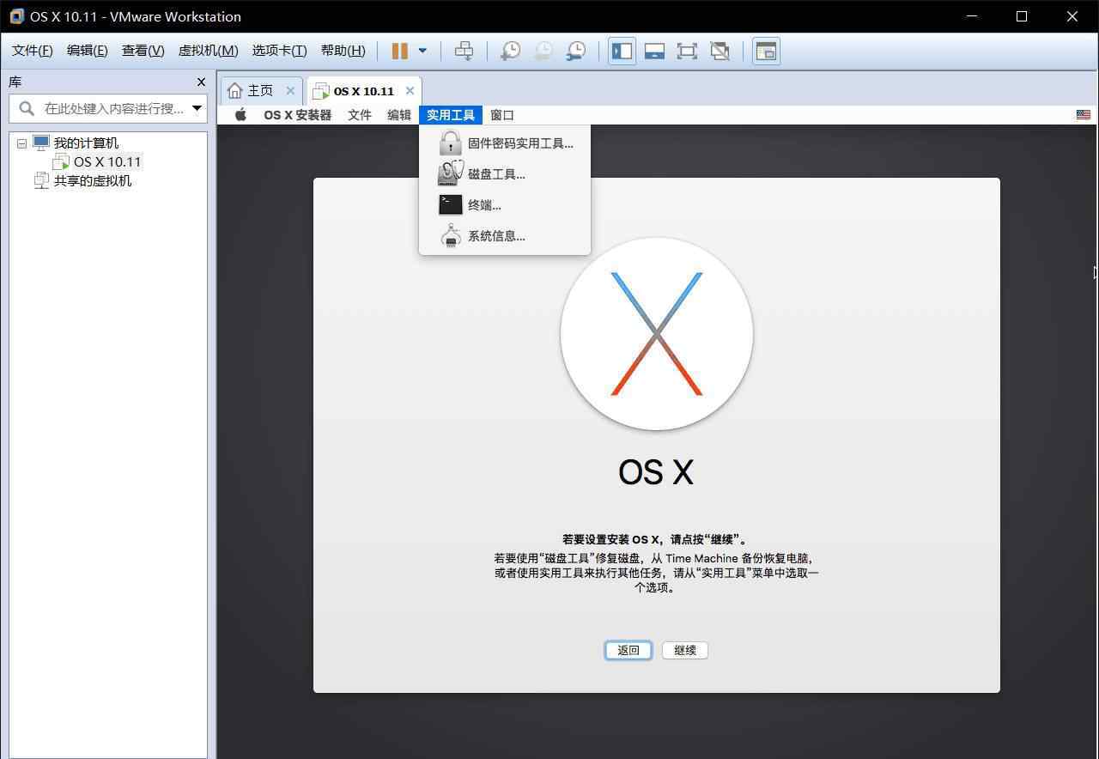
Task: Switch to the 主页 home tab
Action: click(x=259, y=91)
